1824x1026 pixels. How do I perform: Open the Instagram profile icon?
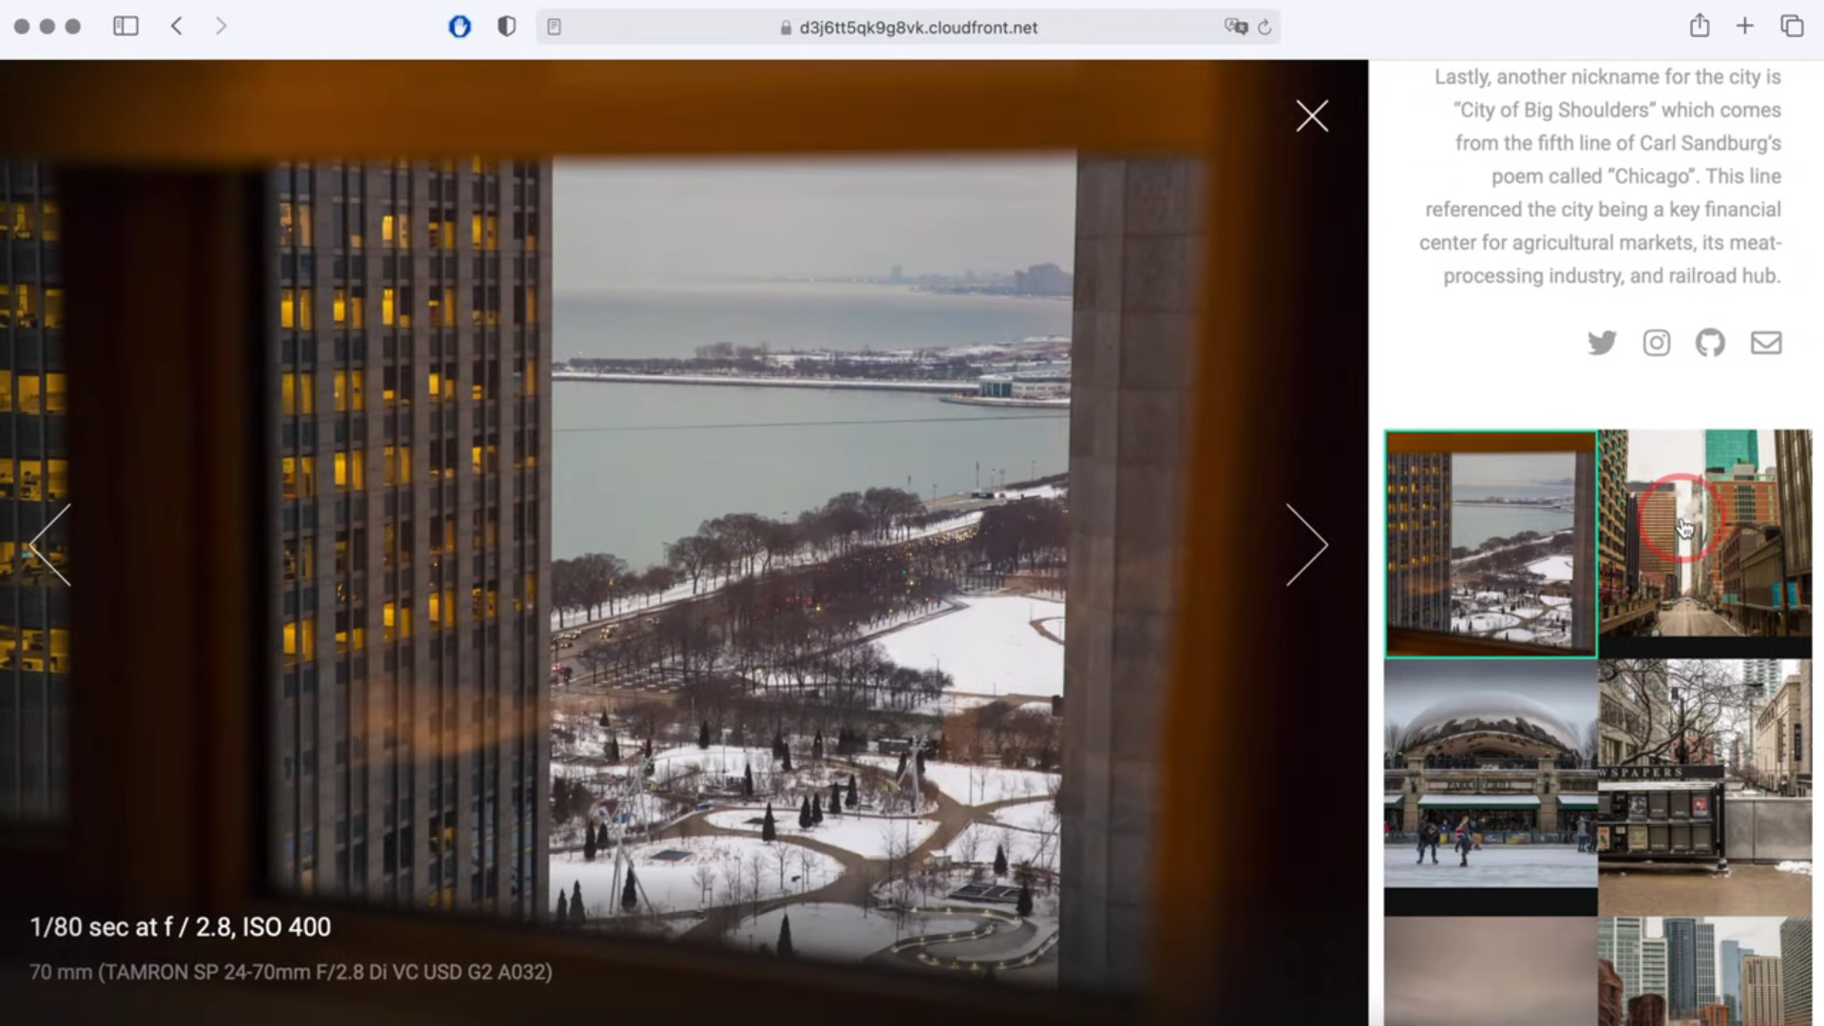pyautogui.click(x=1656, y=343)
